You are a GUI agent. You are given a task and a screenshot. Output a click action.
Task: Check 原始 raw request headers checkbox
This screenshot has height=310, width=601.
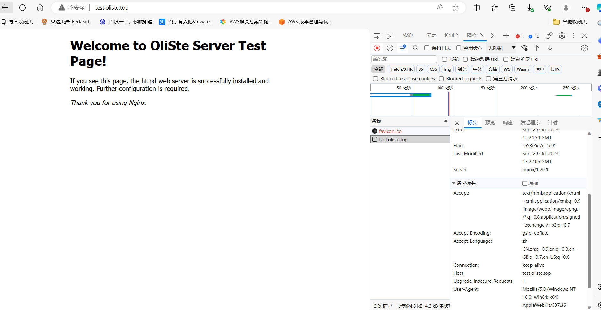(525, 183)
